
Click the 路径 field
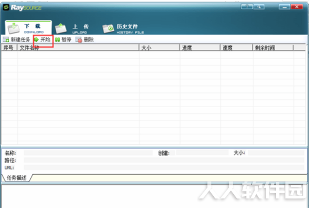click(164, 160)
